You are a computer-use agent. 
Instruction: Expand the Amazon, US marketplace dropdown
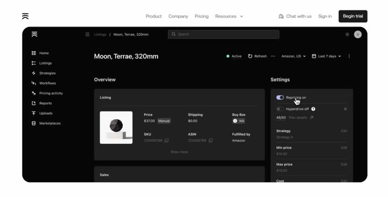coord(294,56)
